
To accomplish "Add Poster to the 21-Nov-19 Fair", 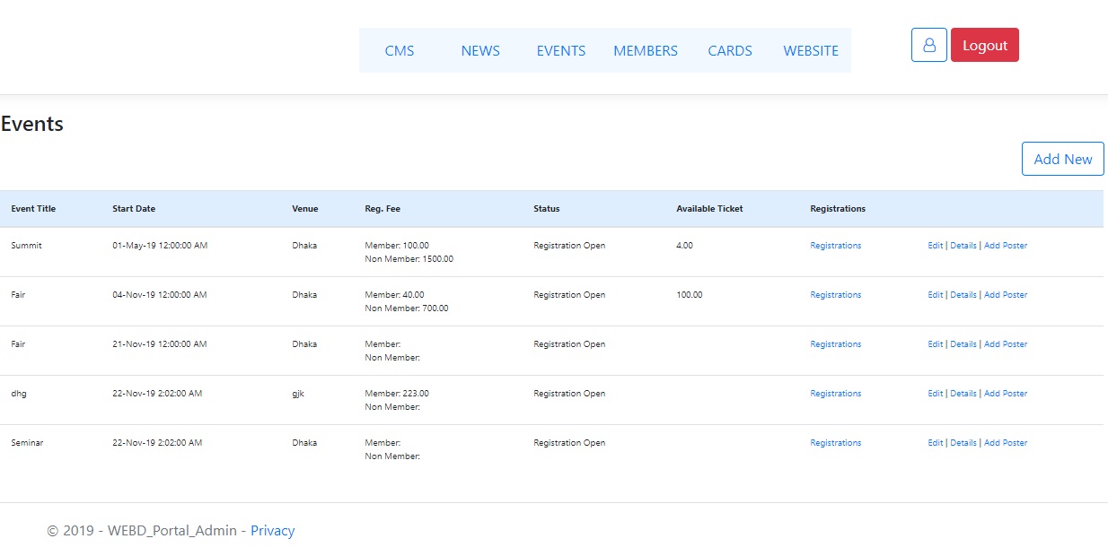I will click(x=1006, y=344).
